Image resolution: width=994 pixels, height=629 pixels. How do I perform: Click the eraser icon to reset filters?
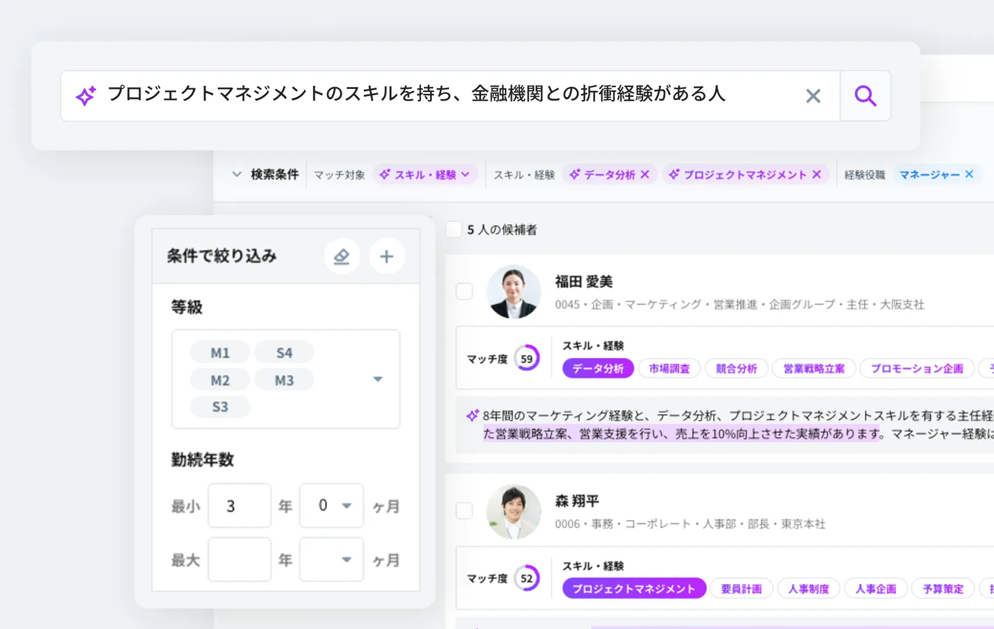(342, 256)
